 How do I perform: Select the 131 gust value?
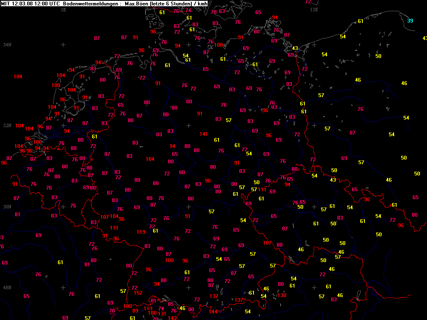coord(162,314)
